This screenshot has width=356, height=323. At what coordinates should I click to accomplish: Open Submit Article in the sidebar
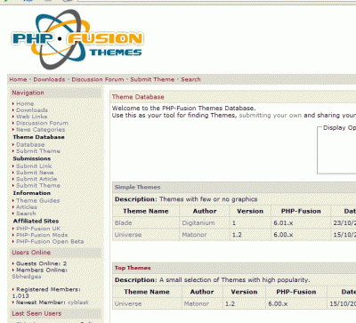click(36, 179)
